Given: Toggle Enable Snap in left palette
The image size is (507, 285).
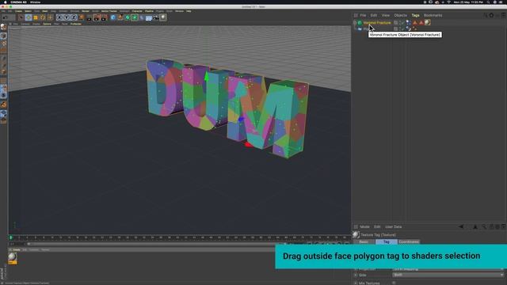Looking at the screenshot, I should 3,104.
